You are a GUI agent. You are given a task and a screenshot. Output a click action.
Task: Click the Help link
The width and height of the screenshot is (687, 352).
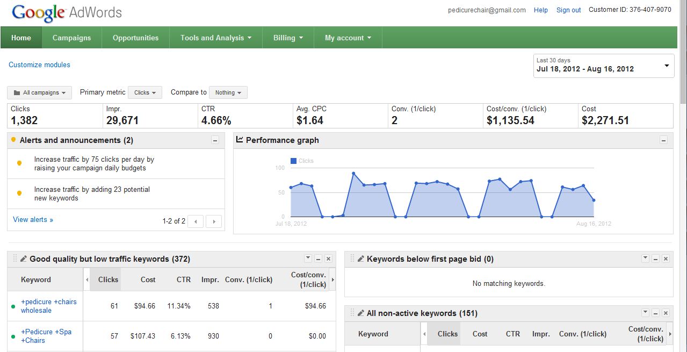(x=541, y=10)
